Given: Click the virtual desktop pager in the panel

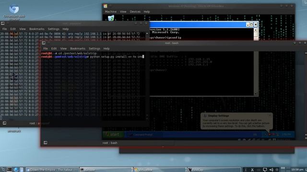Looking at the screenshot, I should pyautogui.click(x=286, y=169).
